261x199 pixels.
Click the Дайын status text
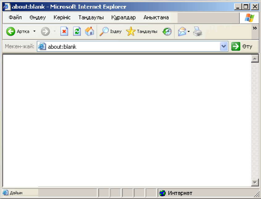coord(16,193)
